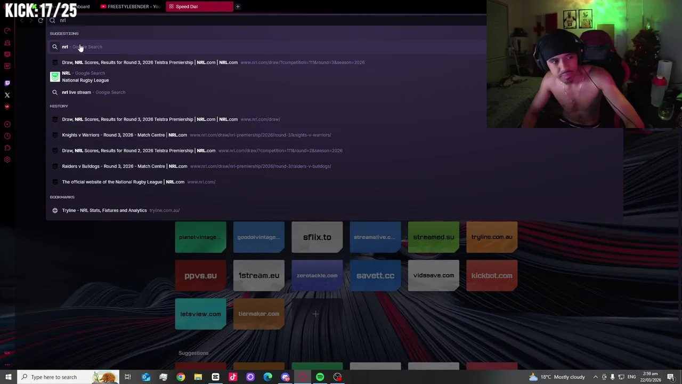The image size is (682, 384).
Task: Open the vidsave.com speed dial tile
Action: coord(433,275)
